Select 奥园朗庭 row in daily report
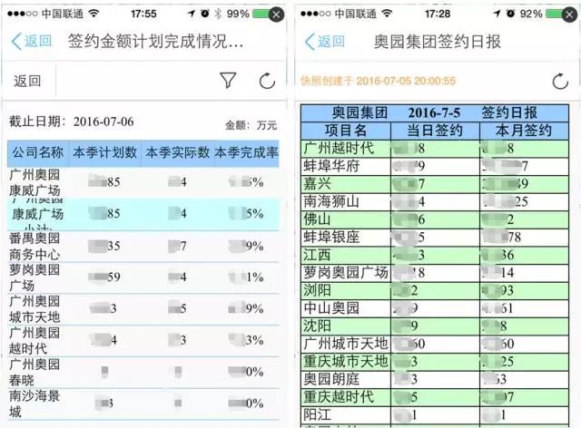 point(435,380)
